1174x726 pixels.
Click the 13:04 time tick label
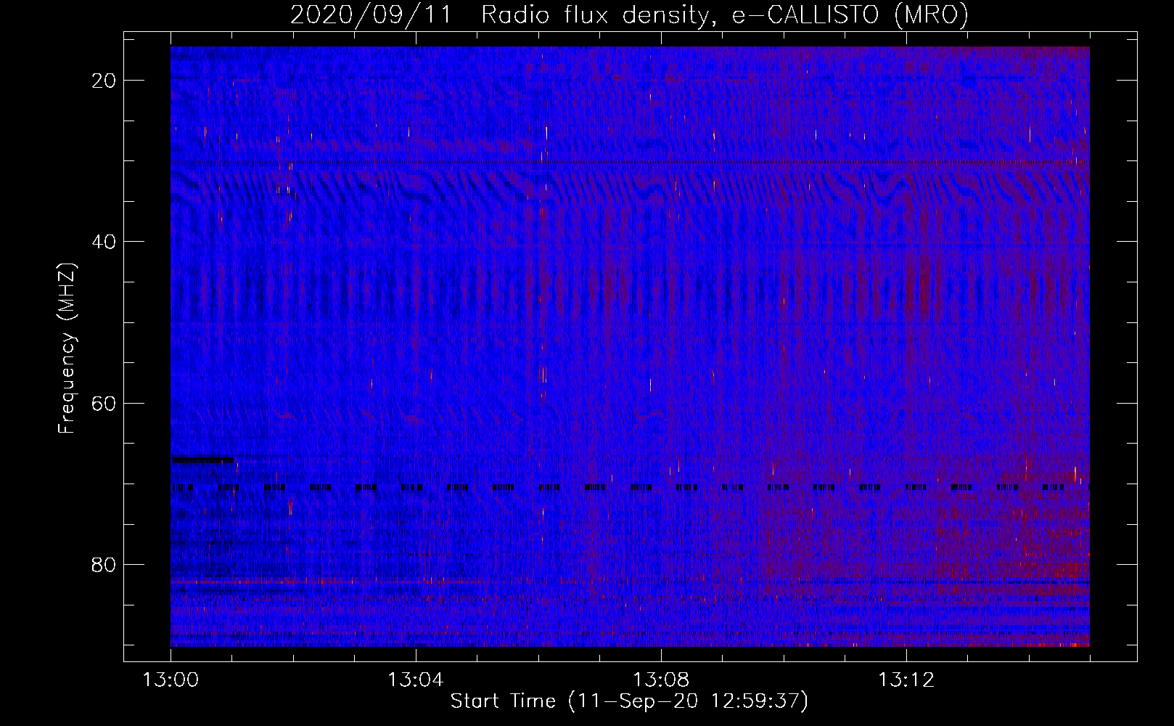(x=416, y=680)
